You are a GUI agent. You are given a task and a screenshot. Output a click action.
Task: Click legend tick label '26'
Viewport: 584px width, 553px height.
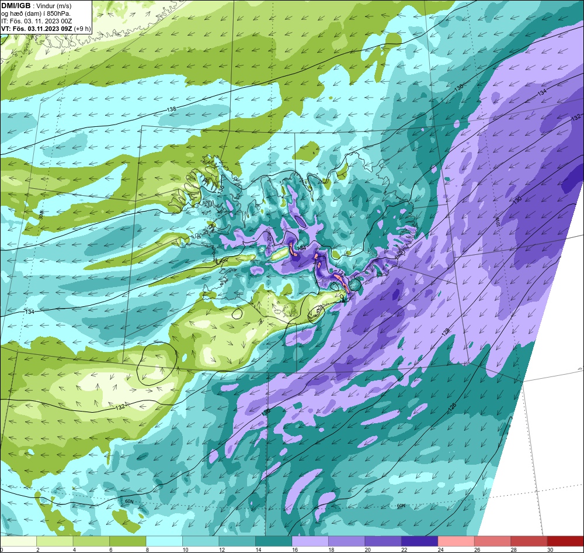coord(477,549)
